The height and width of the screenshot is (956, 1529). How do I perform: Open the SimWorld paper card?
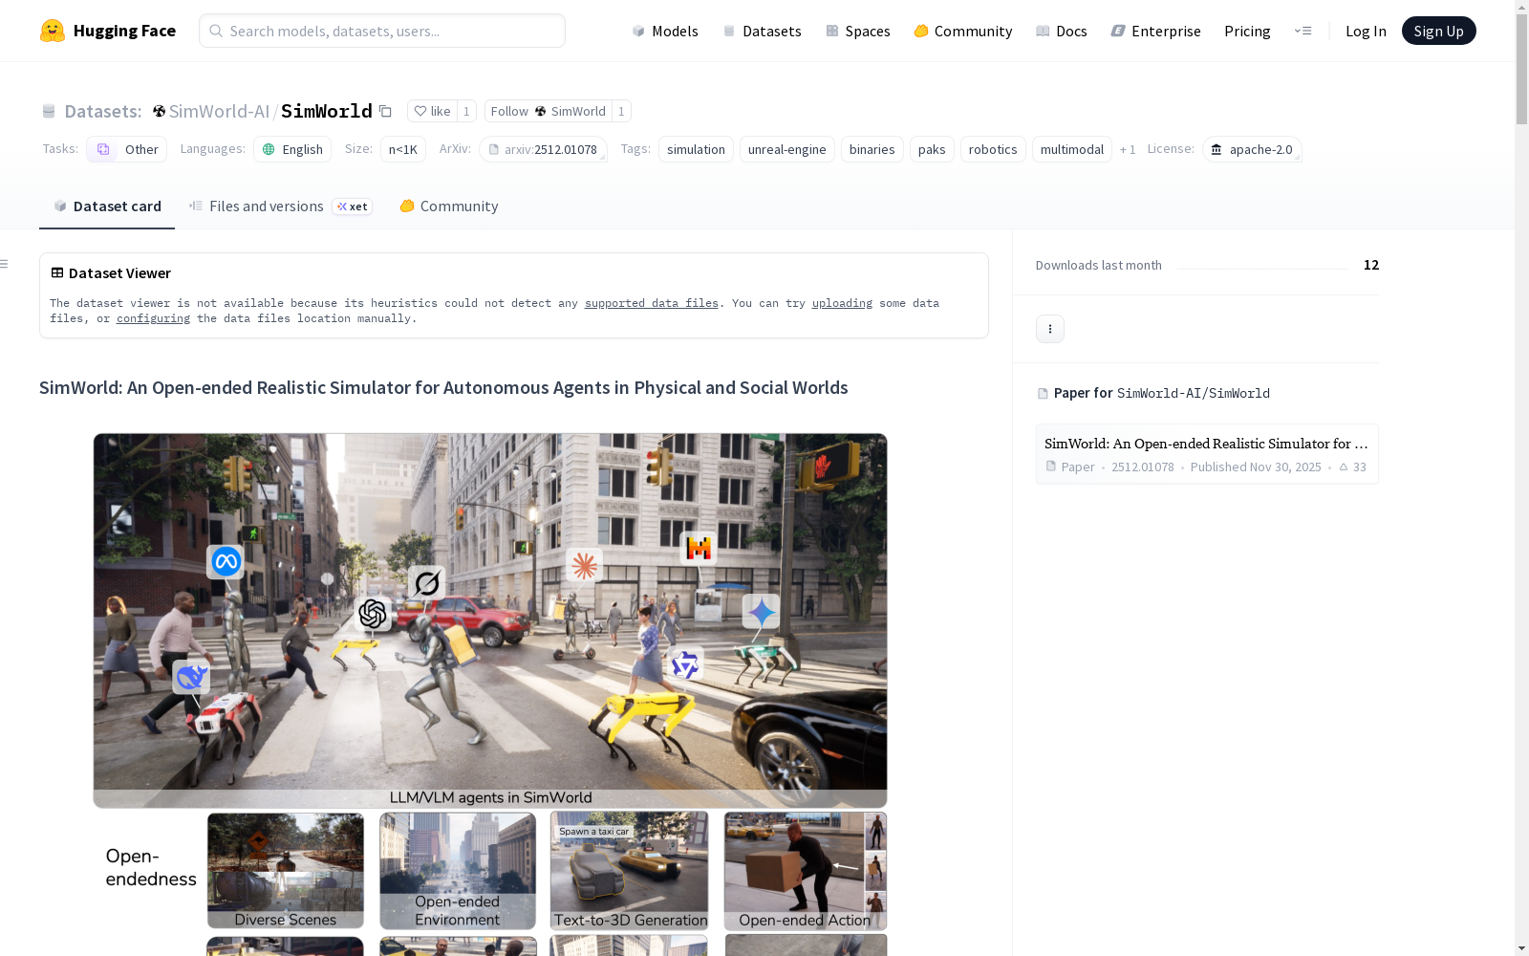point(1207,454)
